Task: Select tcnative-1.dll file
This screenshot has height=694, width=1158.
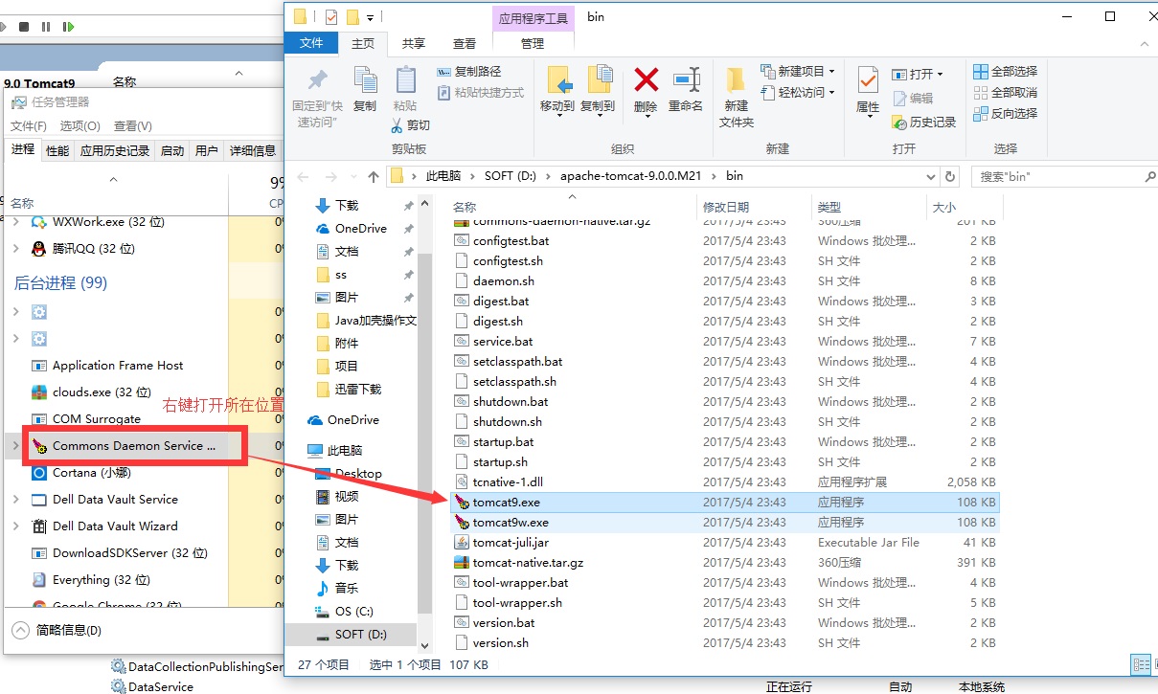Action: point(508,482)
